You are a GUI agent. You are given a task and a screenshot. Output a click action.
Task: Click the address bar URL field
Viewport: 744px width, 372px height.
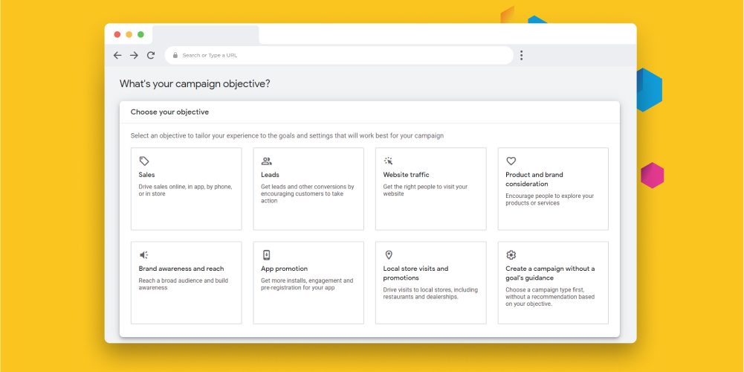click(339, 55)
